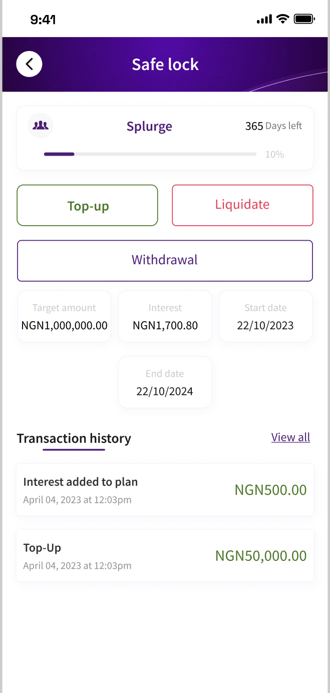Tap the Splurge group people icon

pos(41,126)
